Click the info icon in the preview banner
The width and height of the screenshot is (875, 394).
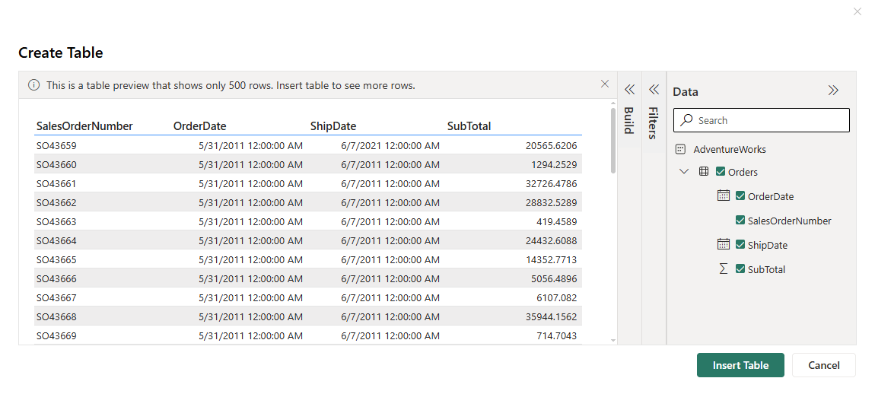[x=34, y=85]
